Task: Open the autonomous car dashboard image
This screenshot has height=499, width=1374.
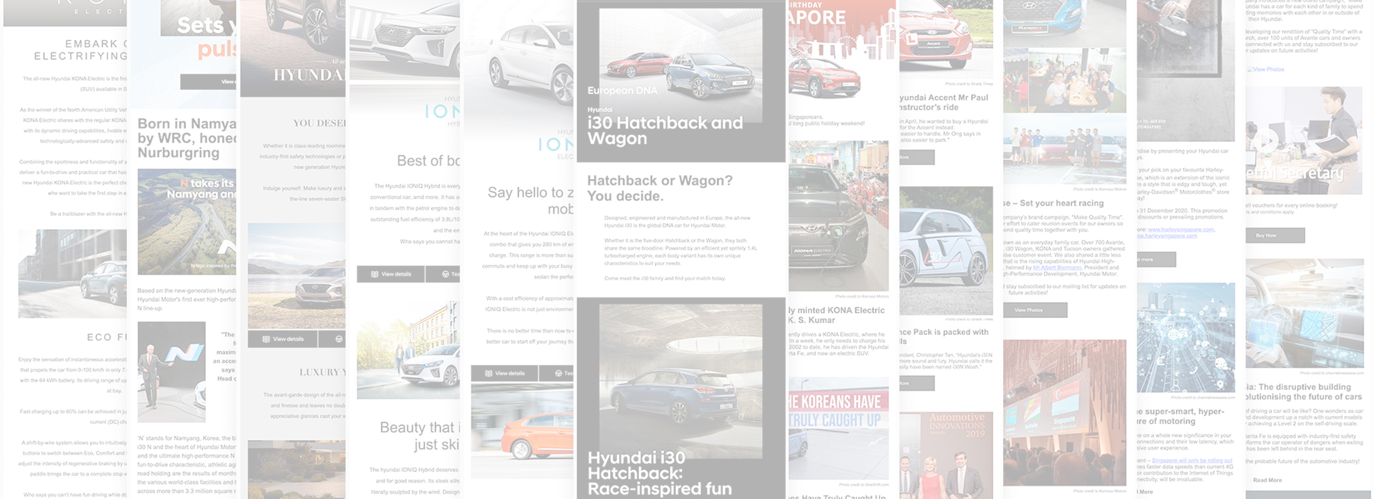Action: [1305, 313]
